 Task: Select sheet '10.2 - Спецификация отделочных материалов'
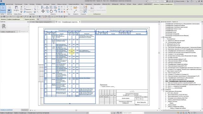point(180,81)
